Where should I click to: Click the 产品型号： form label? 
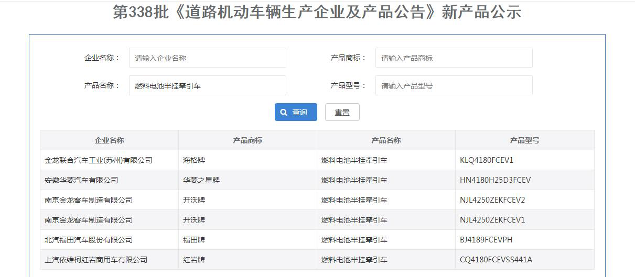(349, 85)
